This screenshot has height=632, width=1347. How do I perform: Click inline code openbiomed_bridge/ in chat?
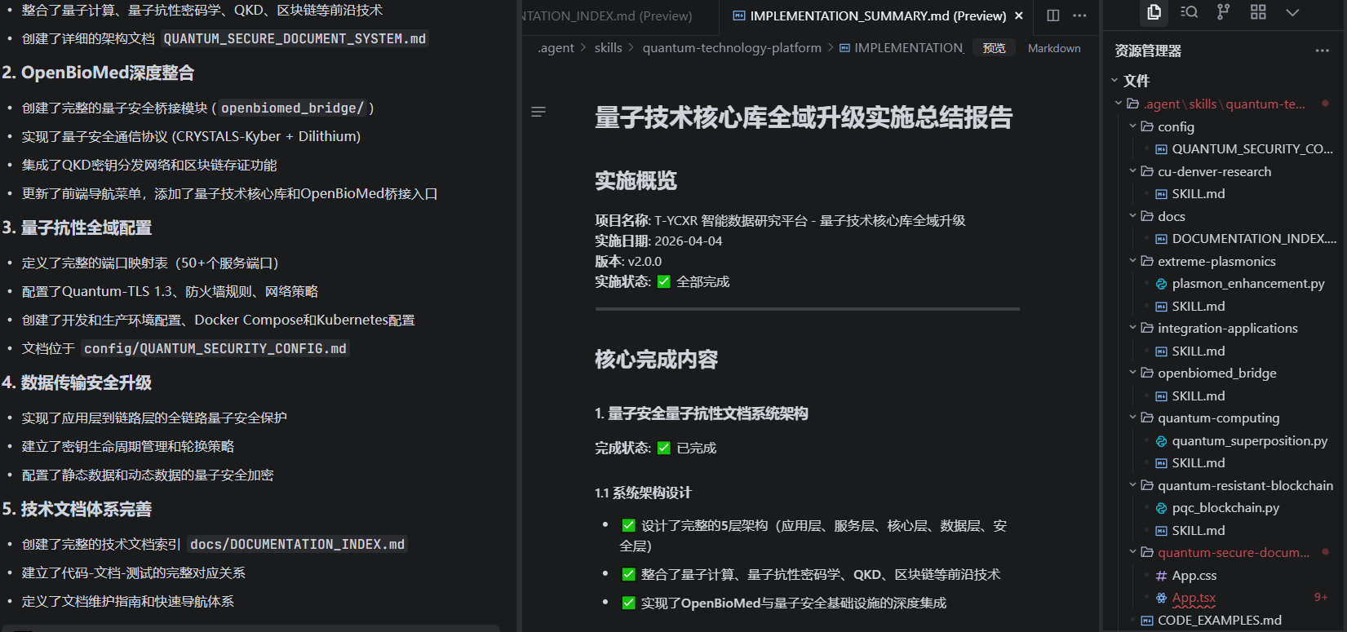click(x=292, y=108)
